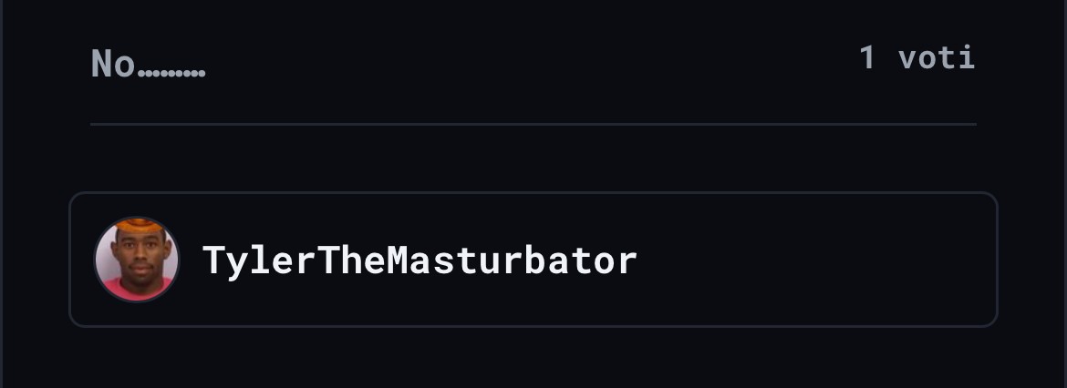1067x388 pixels.
Task: Click the rounded border of the voter card
Action: 533,193
